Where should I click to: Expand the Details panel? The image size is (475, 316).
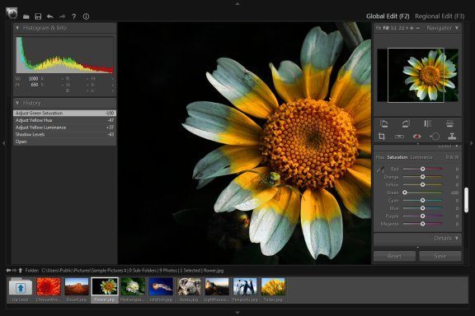tap(457, 239)
